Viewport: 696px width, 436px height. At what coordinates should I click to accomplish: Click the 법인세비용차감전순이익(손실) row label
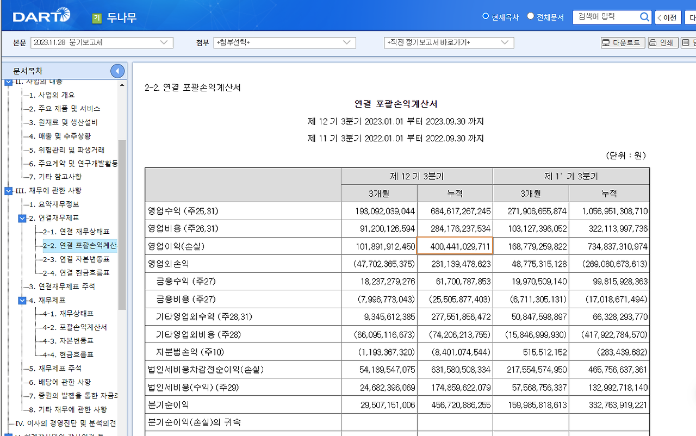pos(206,370)
